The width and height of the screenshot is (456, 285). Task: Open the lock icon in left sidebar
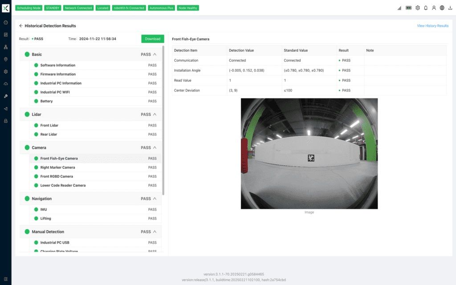tap(6, 121)
